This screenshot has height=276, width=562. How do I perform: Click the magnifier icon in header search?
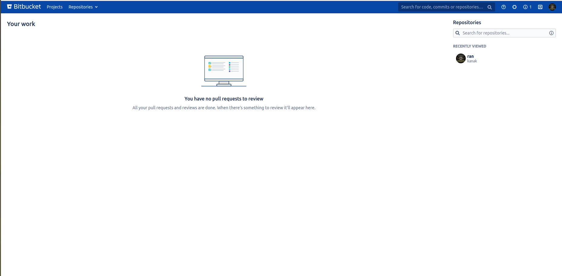point(490,7)
